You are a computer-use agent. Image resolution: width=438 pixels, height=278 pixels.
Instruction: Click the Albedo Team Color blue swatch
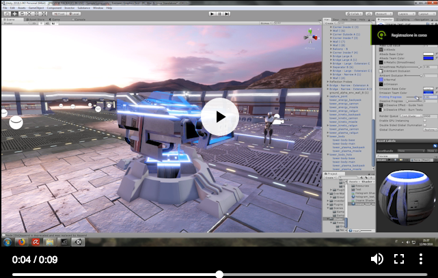pos(428,58)
